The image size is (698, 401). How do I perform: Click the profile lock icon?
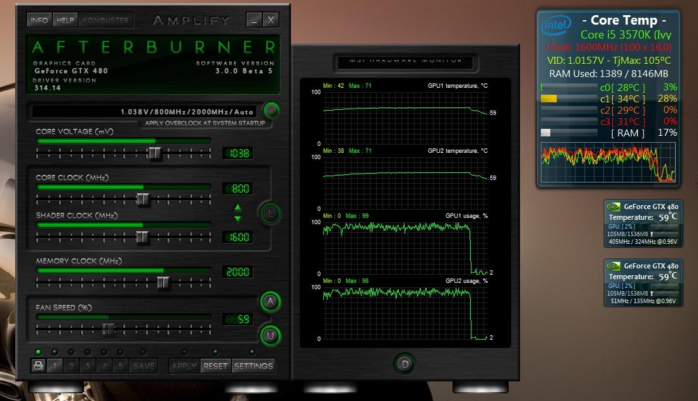tap(38, 366)
